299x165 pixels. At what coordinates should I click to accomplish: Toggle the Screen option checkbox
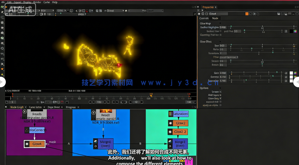click(220, 91)
